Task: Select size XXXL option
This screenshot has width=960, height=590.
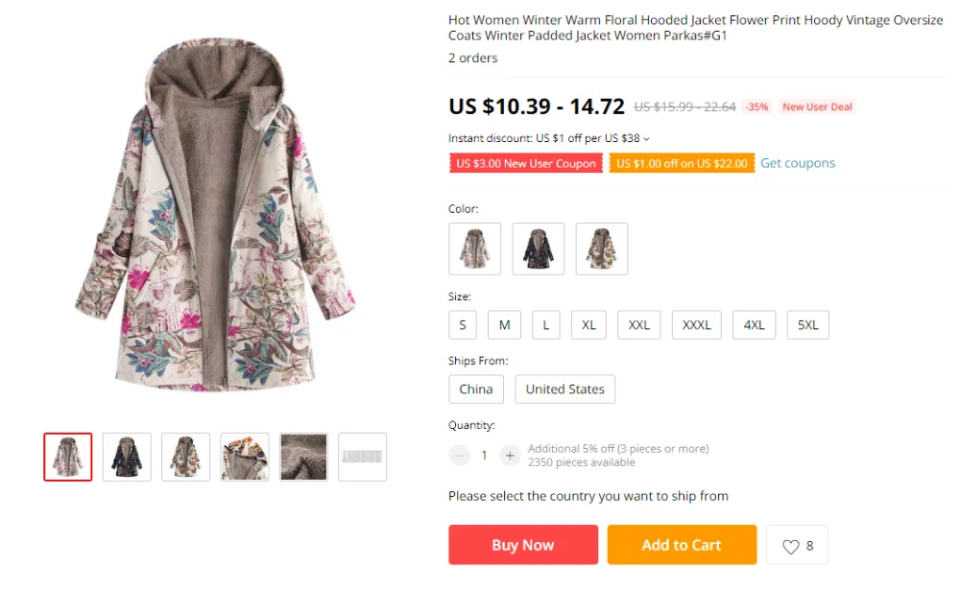Action: (697, 325)
